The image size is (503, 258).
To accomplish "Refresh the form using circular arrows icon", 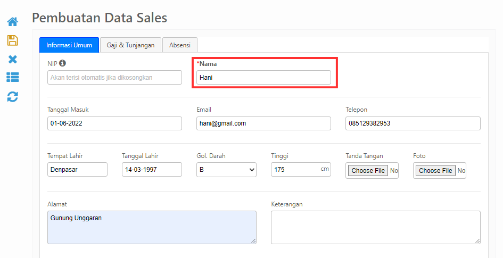I will click(13, 96).
